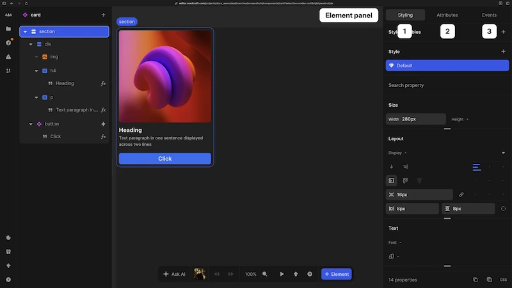Click the Search property field

point(447,85)
